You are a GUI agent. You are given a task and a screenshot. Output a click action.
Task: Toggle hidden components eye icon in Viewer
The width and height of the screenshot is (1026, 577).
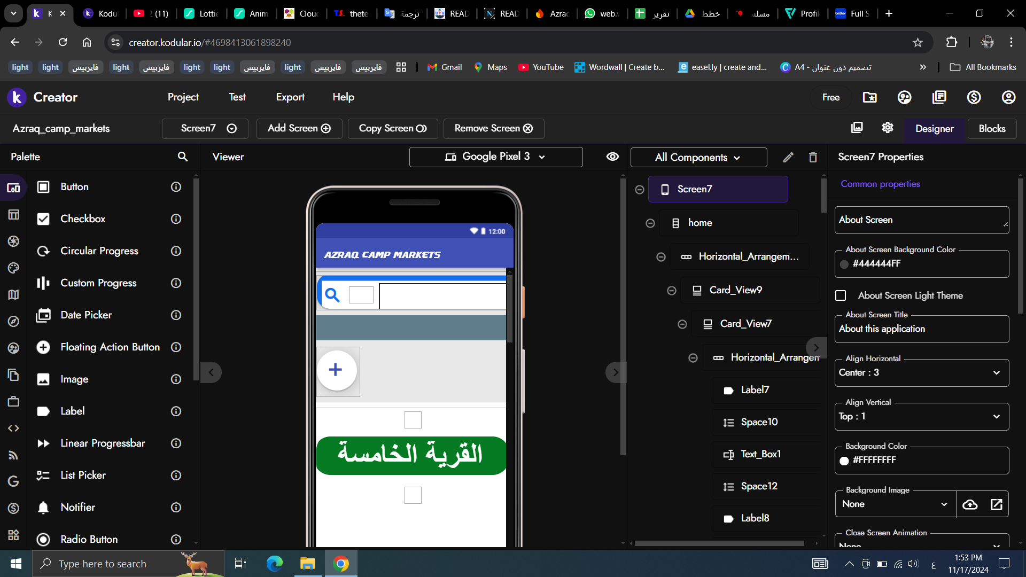(x=612, y=157)
